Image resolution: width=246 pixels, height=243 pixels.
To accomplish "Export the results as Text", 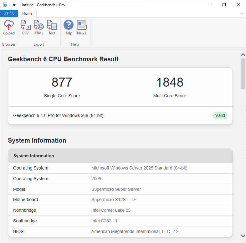I will point(52,28).
